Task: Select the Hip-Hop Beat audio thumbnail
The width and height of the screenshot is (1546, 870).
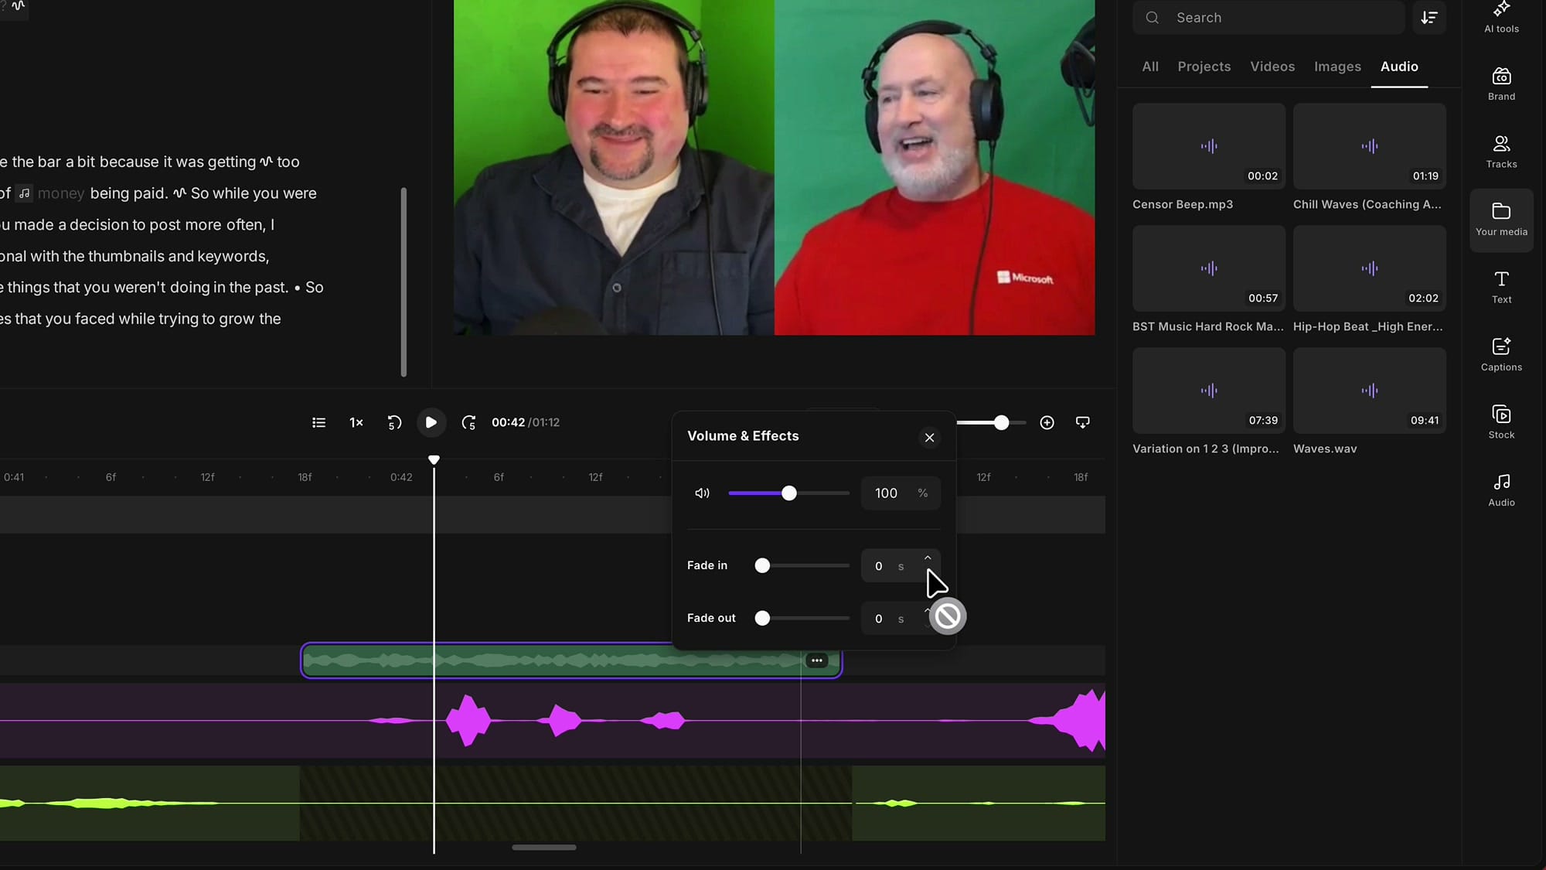Action: 1369,268
